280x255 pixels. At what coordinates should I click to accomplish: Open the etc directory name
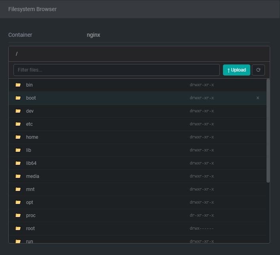(29, 124)
